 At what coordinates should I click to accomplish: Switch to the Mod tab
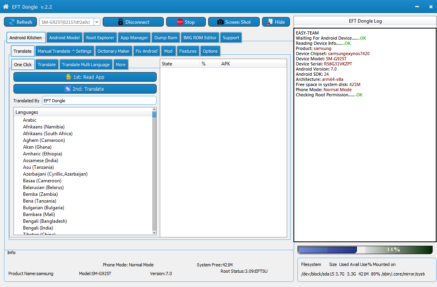click(168, 51)
